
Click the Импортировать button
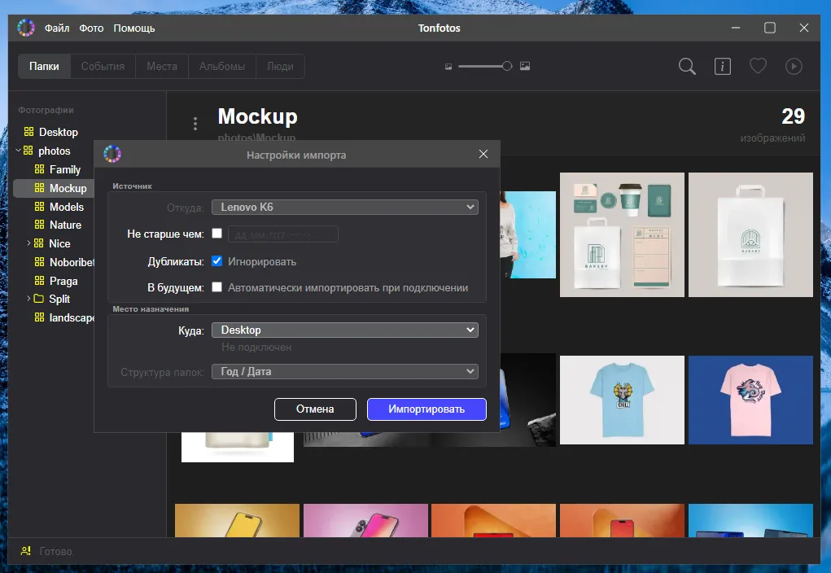(x=426, y=409)
